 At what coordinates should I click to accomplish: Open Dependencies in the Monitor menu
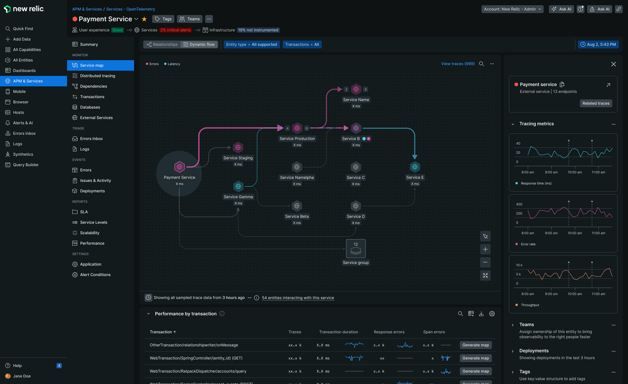[x=100, y=86]
